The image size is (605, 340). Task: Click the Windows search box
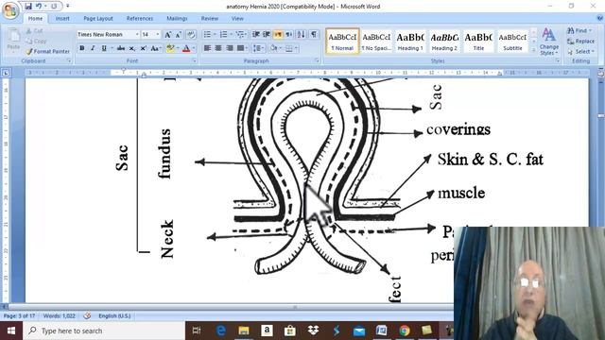[104, 331]
